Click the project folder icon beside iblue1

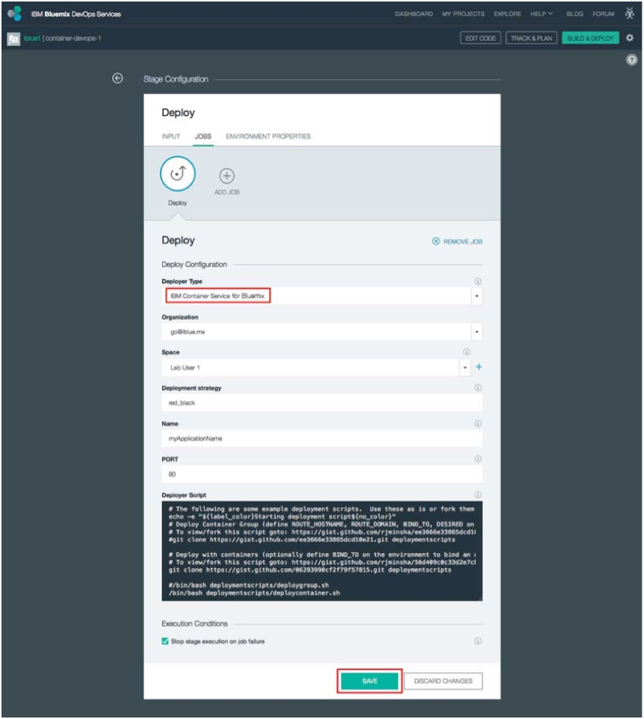[14, 39]
